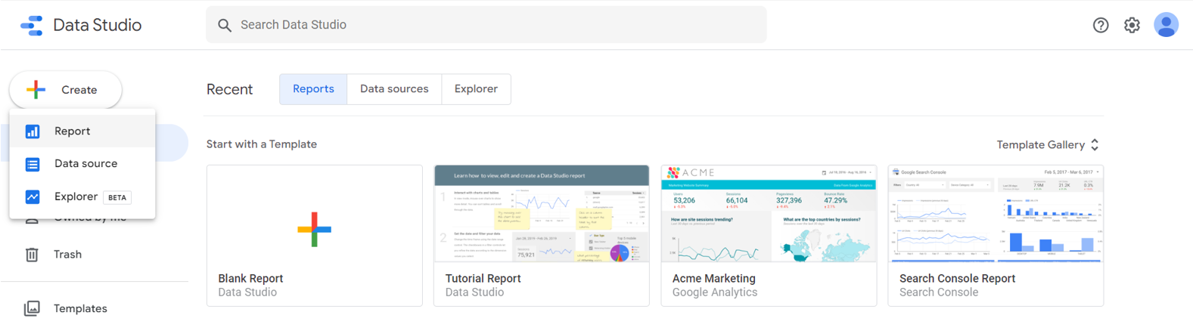Switch to the Data sources tab

(x=393, y=89)
